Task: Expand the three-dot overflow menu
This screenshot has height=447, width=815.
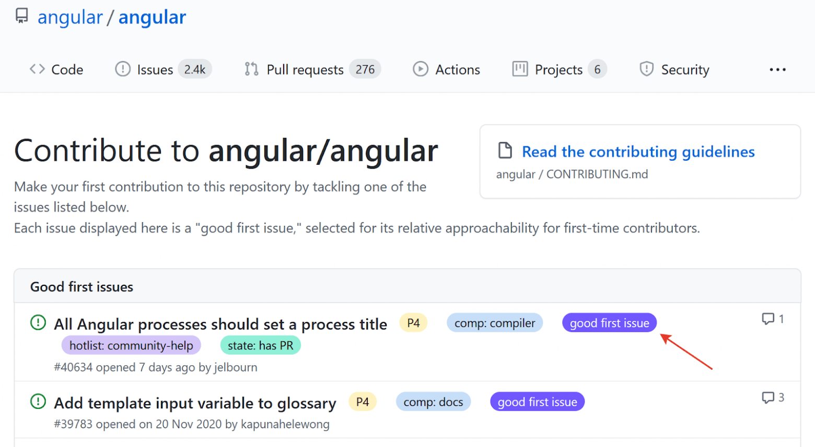Action: point(777,69)
